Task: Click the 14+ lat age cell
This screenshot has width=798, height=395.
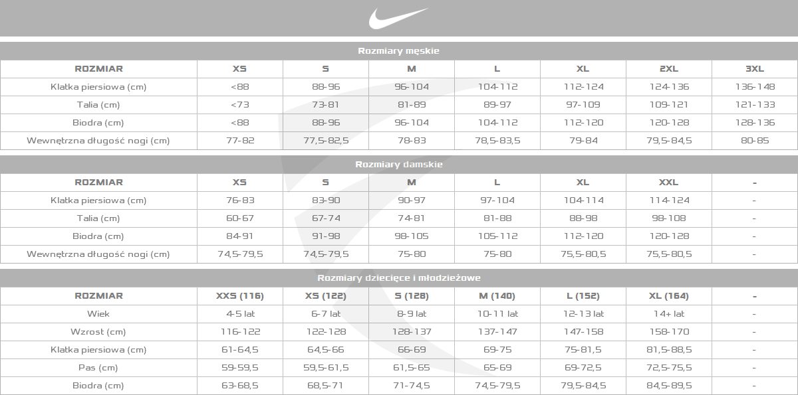Action: point(669,314)
